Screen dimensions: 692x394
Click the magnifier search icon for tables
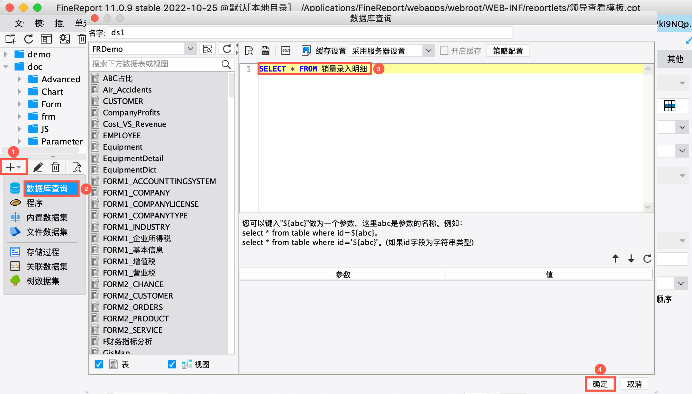226,64
